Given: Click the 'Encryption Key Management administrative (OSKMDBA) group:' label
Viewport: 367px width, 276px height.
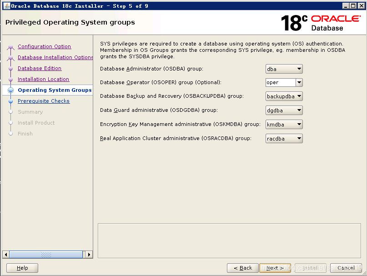Looking at the screenshot, I should coord(180,124).
